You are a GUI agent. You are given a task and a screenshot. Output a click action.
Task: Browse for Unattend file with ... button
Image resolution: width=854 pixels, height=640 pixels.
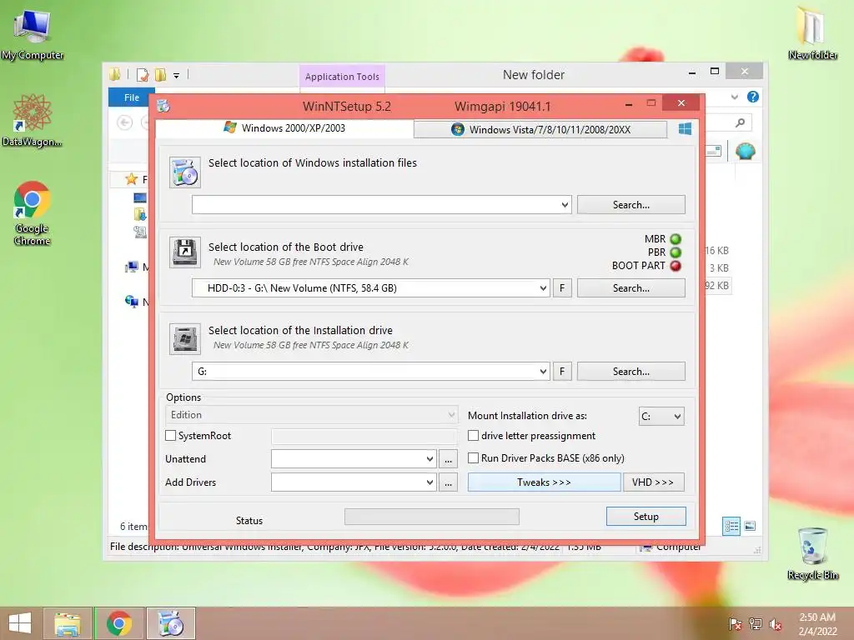tap(448, 459)
